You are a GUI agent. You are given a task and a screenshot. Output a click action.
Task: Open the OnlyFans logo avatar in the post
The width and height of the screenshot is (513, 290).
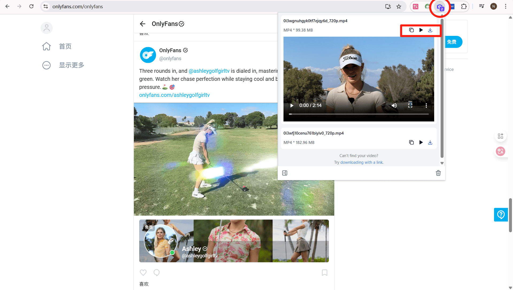pyautogui.click(x=148, y=55)
